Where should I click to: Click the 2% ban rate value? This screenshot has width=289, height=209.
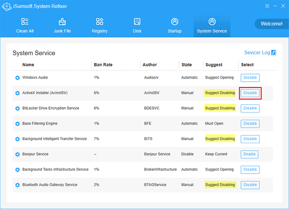point(96,185)
